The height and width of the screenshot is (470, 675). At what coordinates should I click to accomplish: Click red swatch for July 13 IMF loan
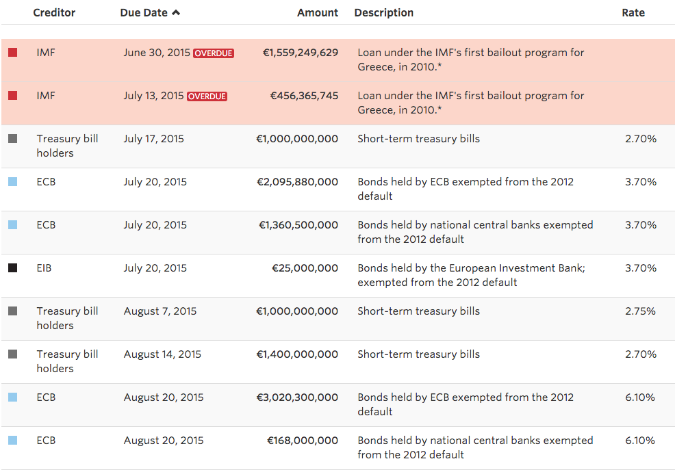pos(13,96)
